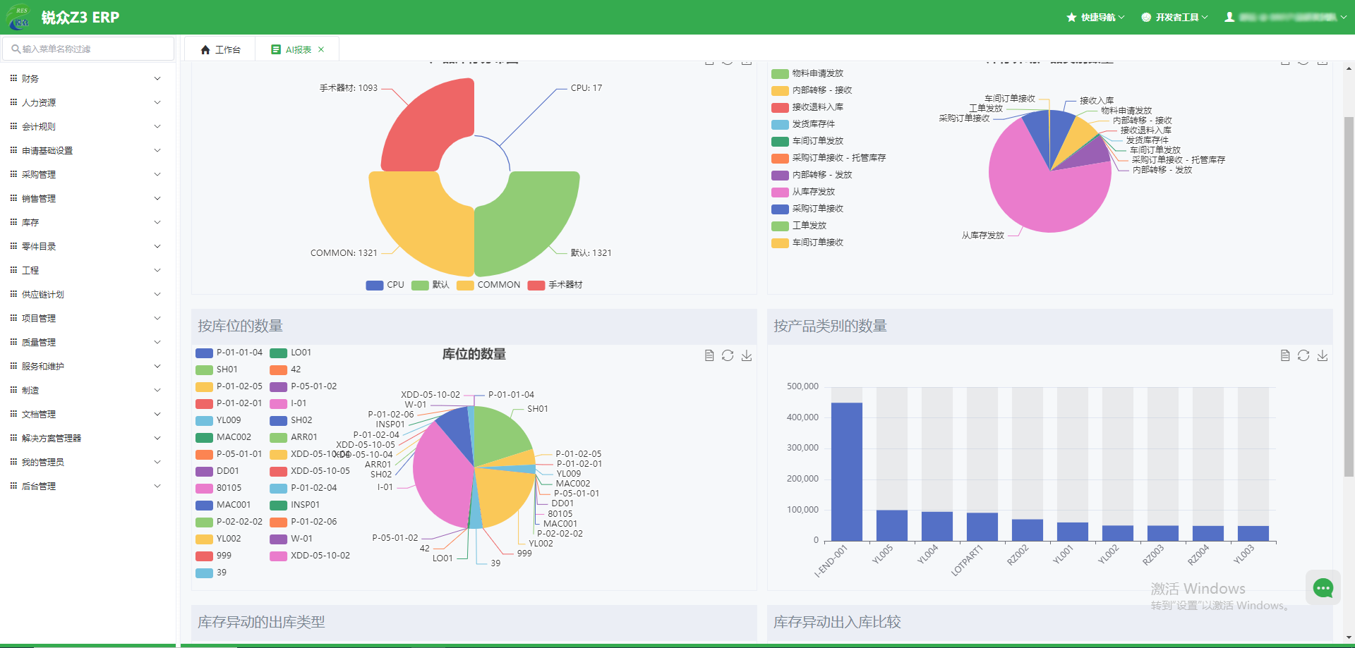Close the AI报表 tab
This screenshot has width=1355, height=648.
321,49
